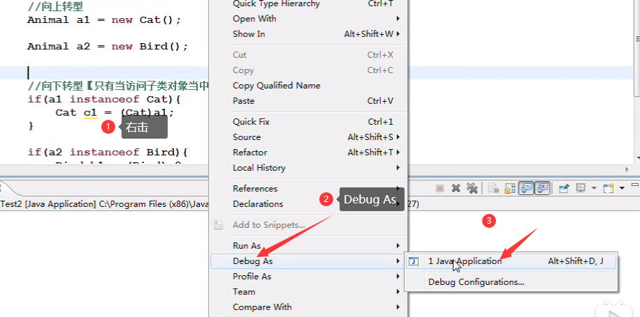640x317 pixels.
Task: Expand the Show In submenu arrow
Action: click(x=398, y=33)
